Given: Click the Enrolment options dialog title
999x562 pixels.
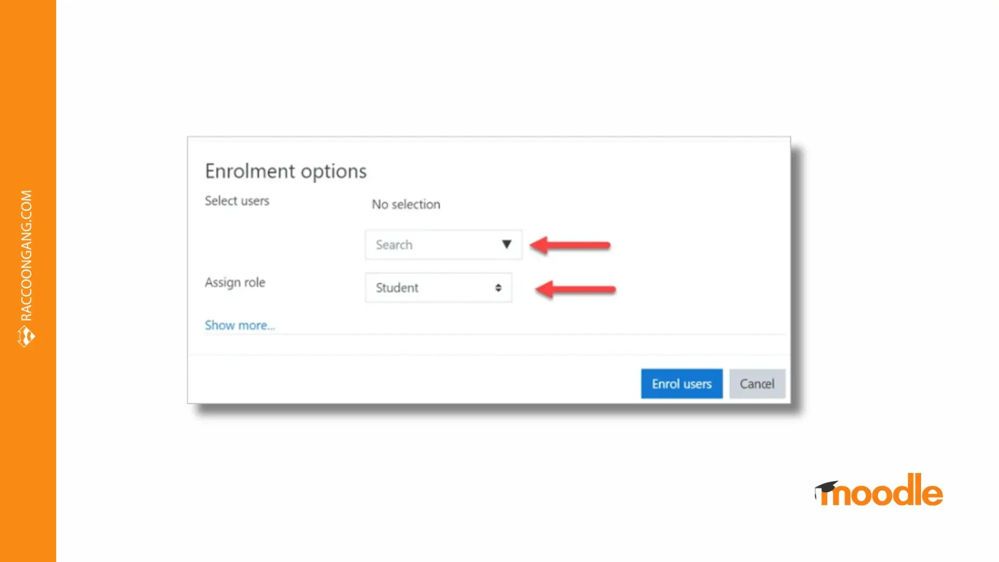Looking at the screenshot, I should click(x=286, y=171).
